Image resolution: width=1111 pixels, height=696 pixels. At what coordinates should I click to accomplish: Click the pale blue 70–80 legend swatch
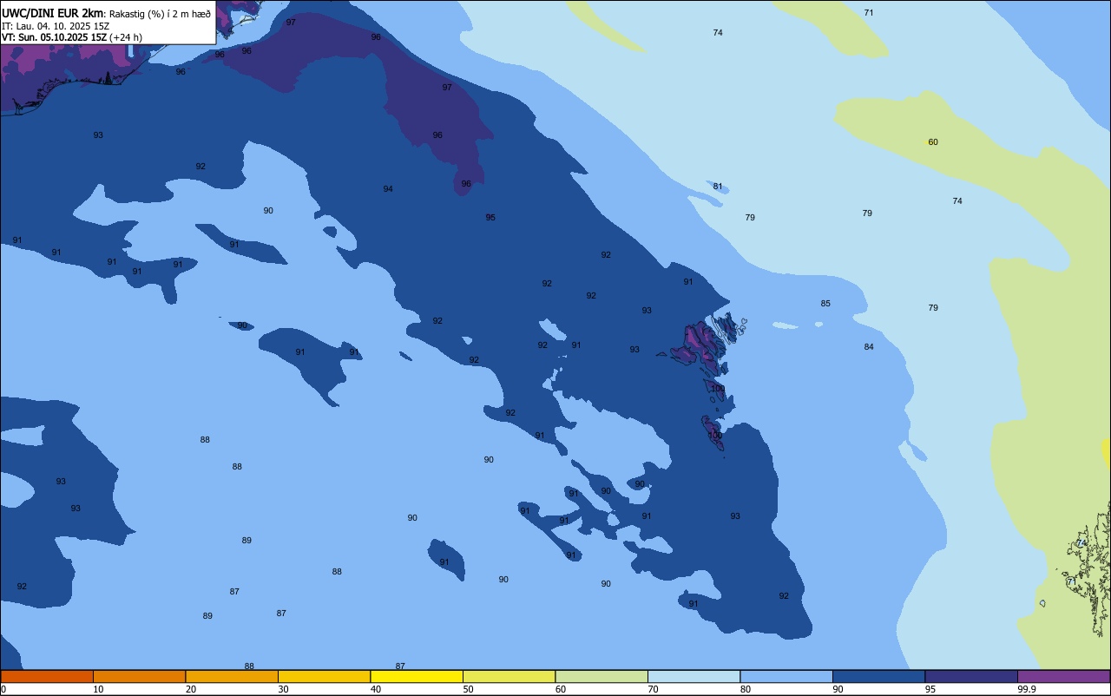694,676
